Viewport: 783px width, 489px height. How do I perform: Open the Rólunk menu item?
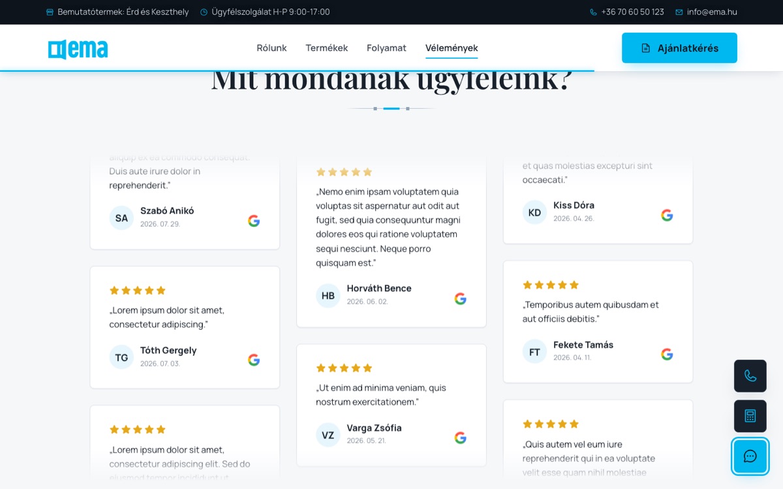(271, 48)
